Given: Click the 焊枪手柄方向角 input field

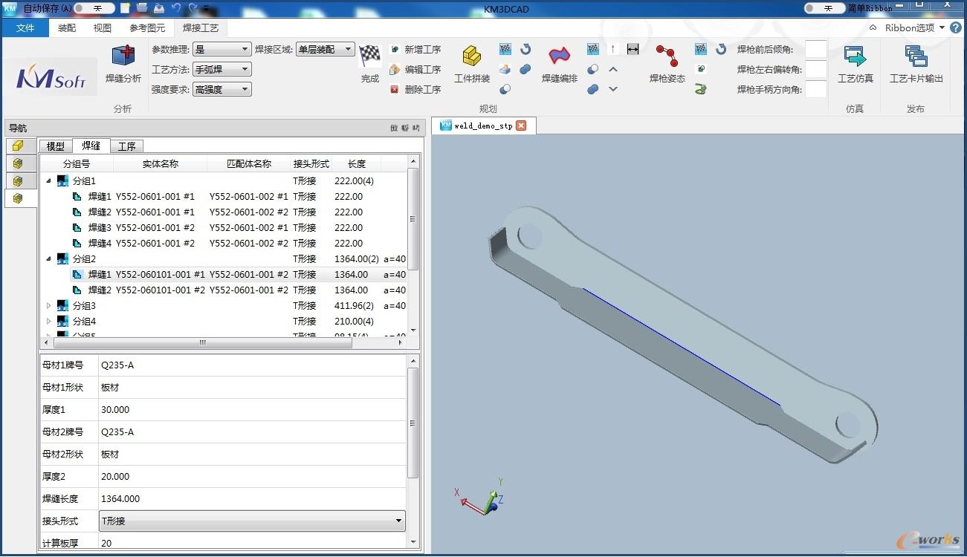Looking at the screenshot, I should 816,89.
